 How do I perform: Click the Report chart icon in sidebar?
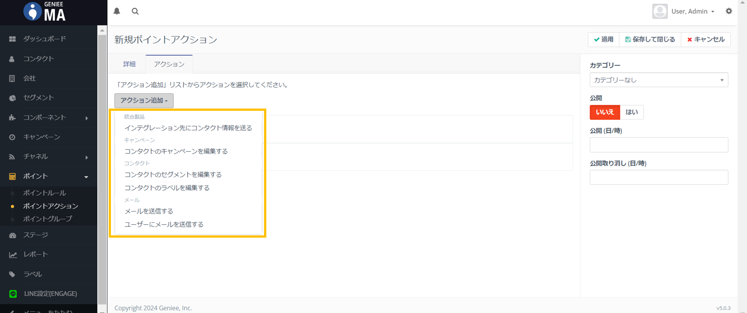pos(13,255)
